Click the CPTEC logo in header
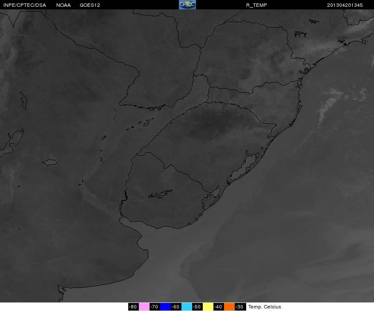This screenshot has width=374, height=311. 187,5
